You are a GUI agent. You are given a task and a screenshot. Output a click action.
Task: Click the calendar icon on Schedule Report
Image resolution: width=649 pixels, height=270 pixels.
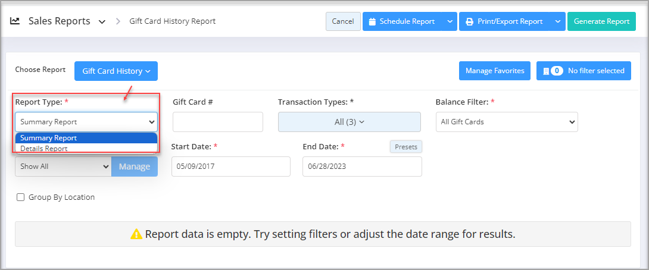(372, 21)
